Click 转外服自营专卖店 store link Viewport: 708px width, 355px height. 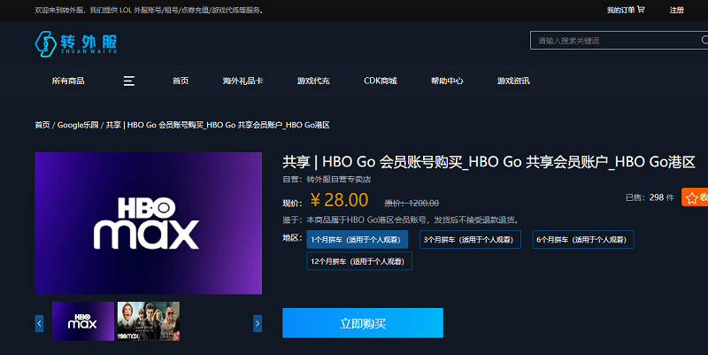coord(339,180)
